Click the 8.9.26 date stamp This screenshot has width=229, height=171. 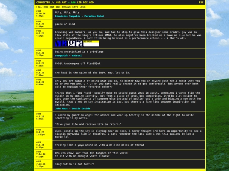[40, 24]
